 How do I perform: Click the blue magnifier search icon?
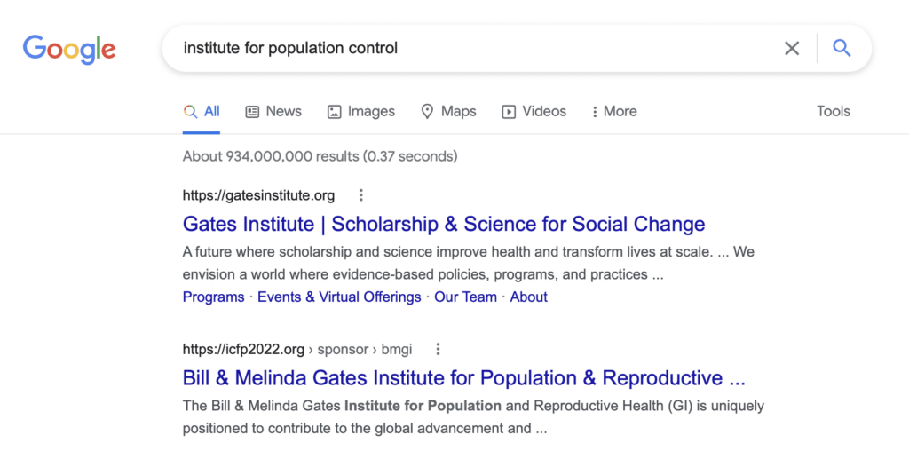[842, 48]
